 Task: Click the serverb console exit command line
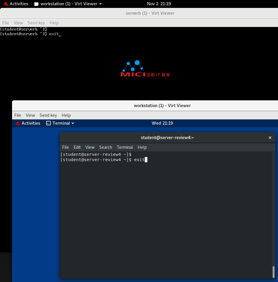click(x=31, y=34)
